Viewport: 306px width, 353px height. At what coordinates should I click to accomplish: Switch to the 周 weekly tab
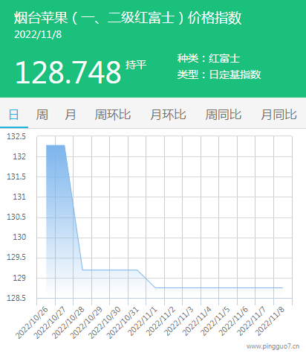42,115
